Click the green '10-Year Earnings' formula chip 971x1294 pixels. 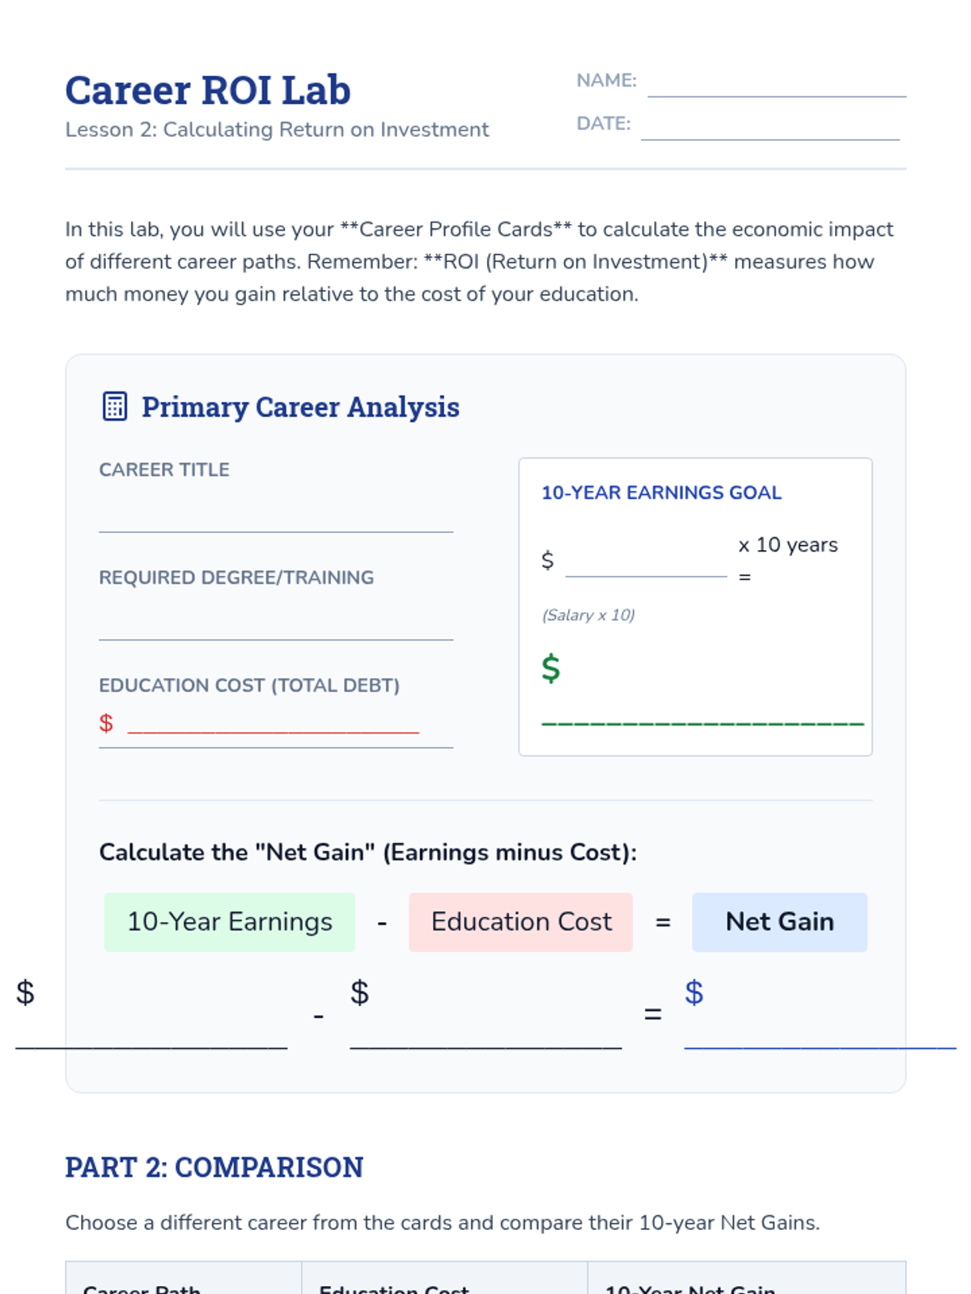230,922
